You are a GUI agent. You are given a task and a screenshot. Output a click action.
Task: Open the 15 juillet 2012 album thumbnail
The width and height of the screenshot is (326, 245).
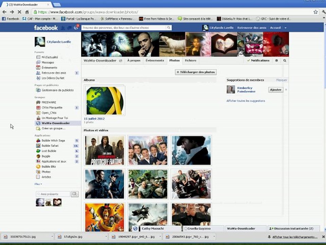coord(105,100)
